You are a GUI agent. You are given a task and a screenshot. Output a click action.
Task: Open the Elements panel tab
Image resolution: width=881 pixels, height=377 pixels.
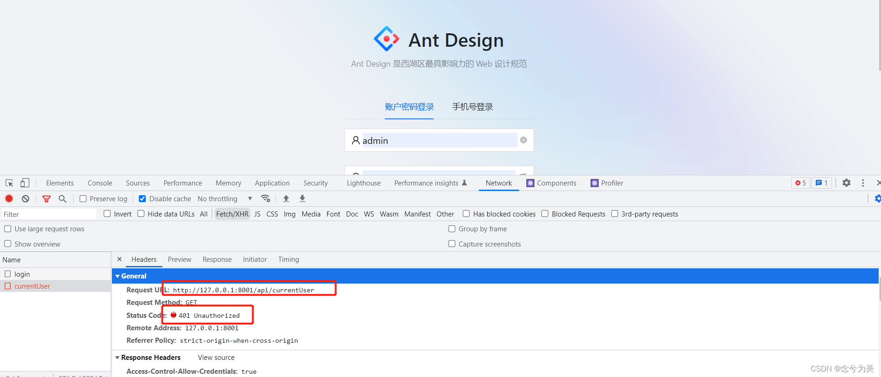[60, 183]
